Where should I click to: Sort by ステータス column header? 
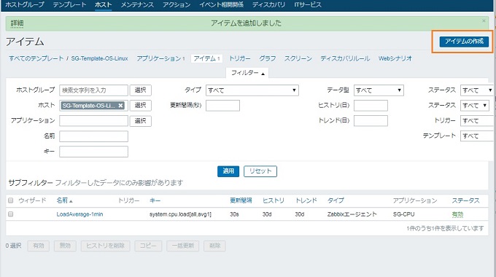(465, 200)
